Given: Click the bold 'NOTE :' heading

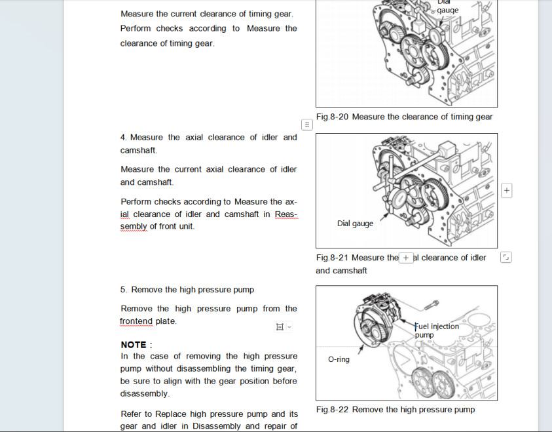Looking at the screenshot, I should 137,345.
